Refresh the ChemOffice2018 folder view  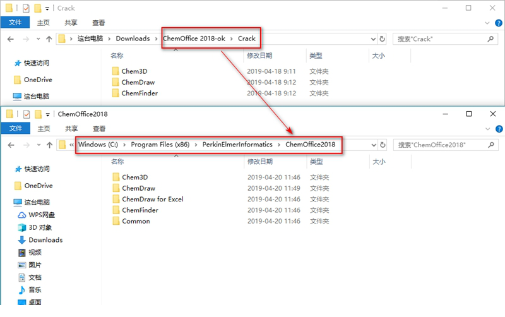pos(383,145)
